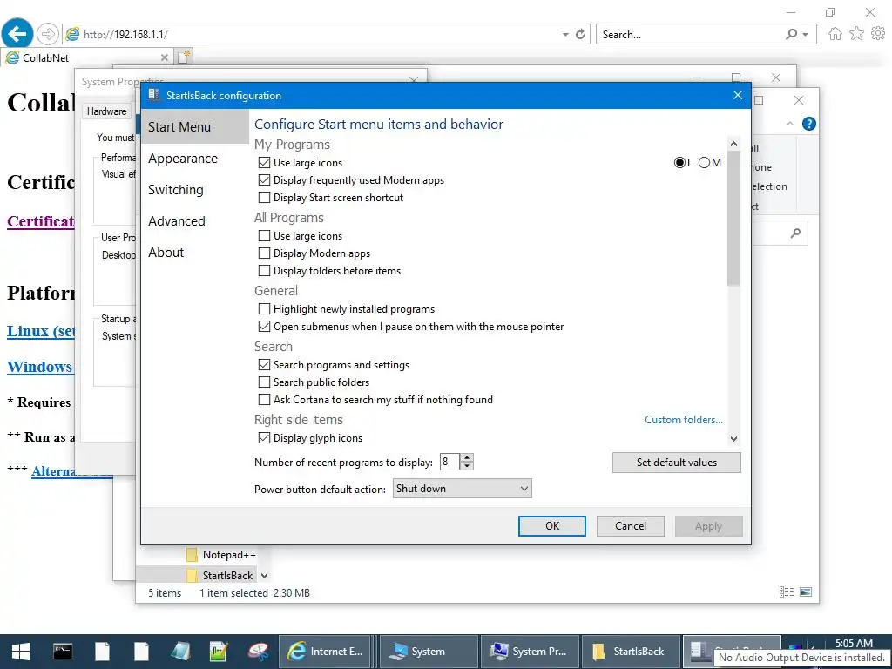Toggle 'Display frequently used Modern apps'

264,180
